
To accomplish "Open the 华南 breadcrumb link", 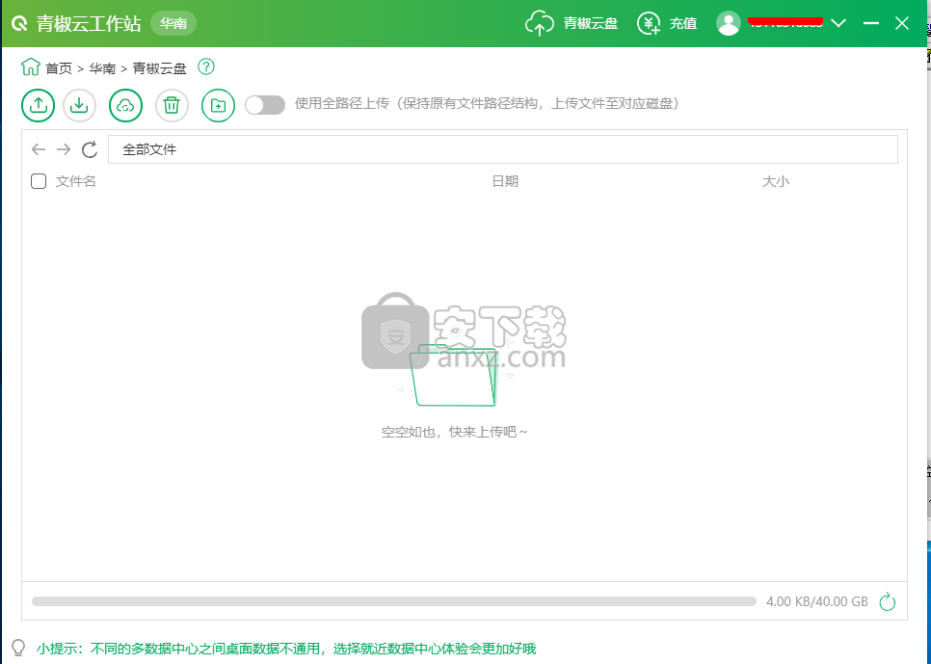I will (x=102, y=68).
